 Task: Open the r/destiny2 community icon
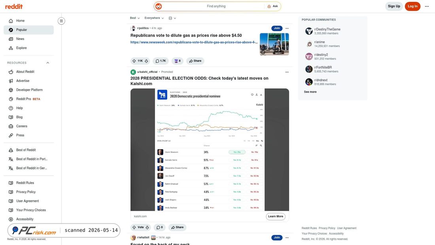point(309,57)
